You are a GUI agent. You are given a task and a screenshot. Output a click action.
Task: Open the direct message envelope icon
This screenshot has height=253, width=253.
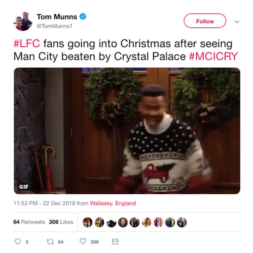point(115,241)
